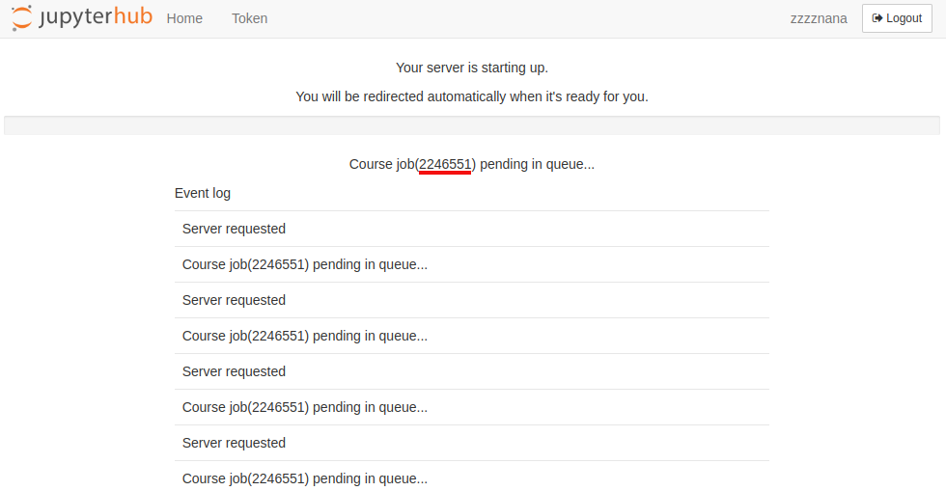
Task: Click the arrow icon inside the Logout button
Action: tap(877, 18)
